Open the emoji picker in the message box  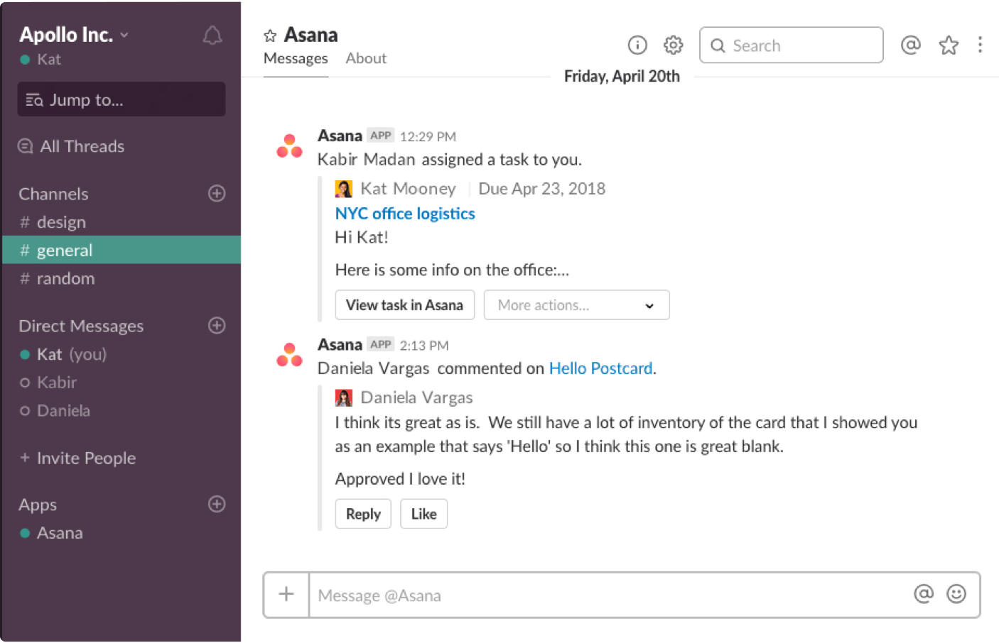pos(956,595)
